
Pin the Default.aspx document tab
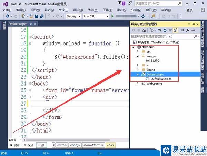[x=31, y=24]
